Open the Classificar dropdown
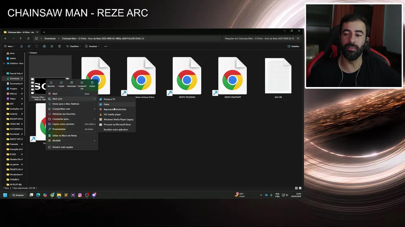The height and width of the screenshot is (227, 405). [73, 46]
